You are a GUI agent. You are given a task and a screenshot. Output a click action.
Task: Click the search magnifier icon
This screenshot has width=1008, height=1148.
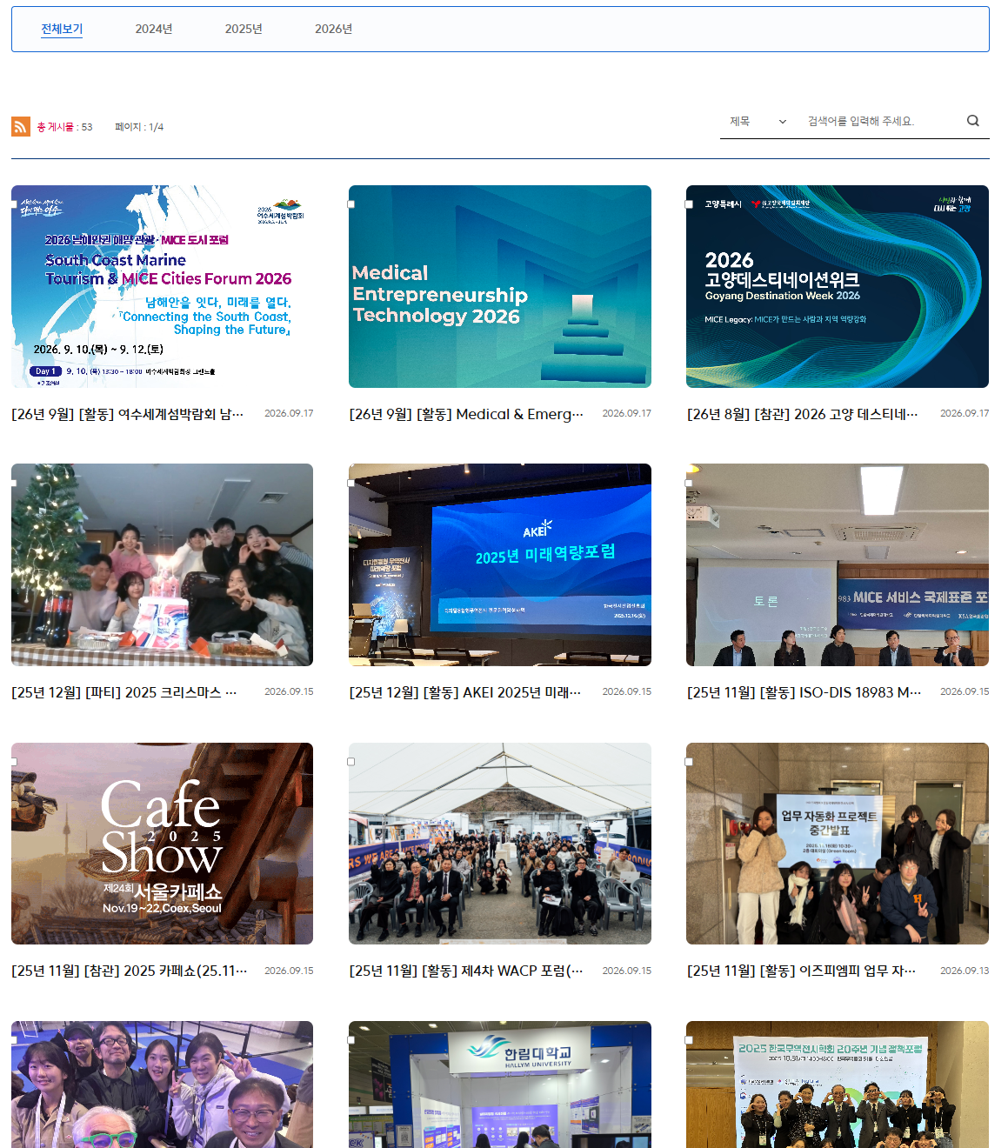tap(973, 121)
